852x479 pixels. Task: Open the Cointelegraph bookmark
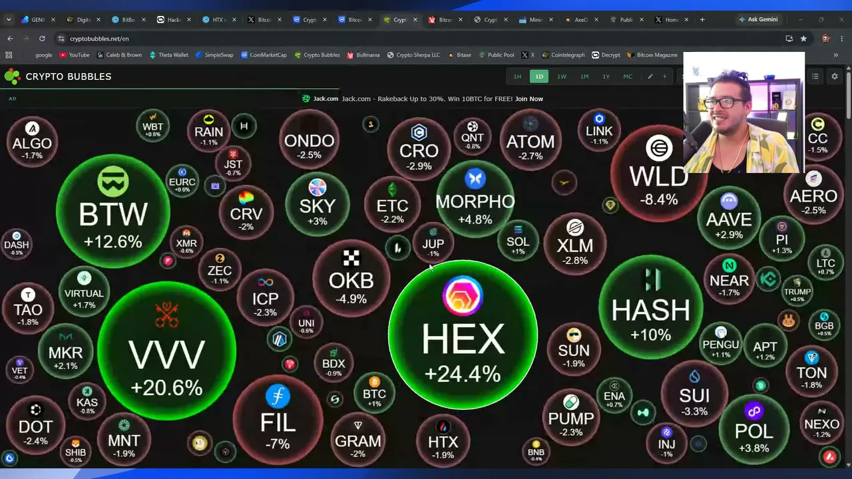point(562,55)
